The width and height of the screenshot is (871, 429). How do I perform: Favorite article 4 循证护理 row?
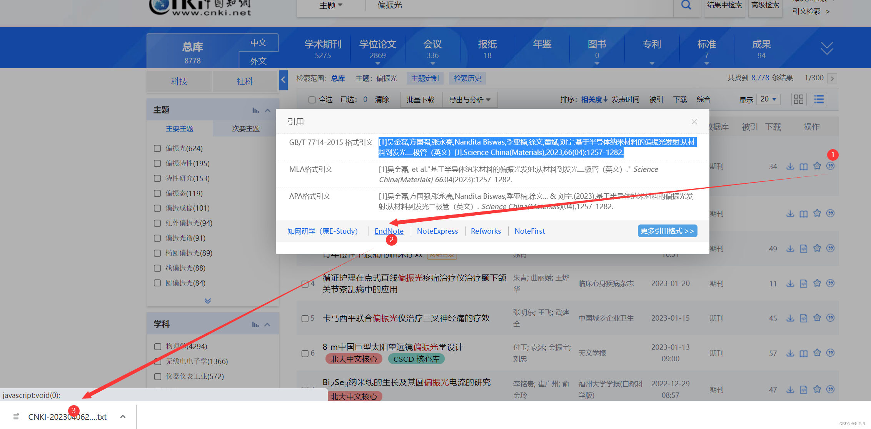[817, 283]
